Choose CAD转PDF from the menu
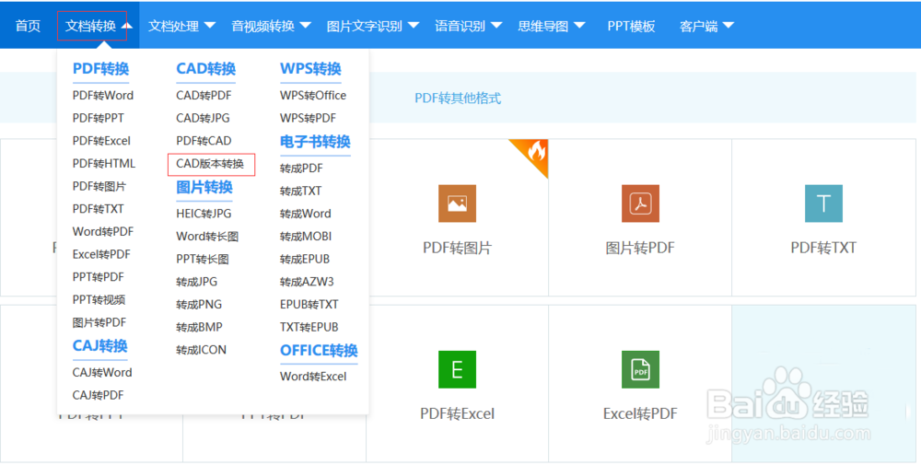The image size is (921, 465). 204,95
